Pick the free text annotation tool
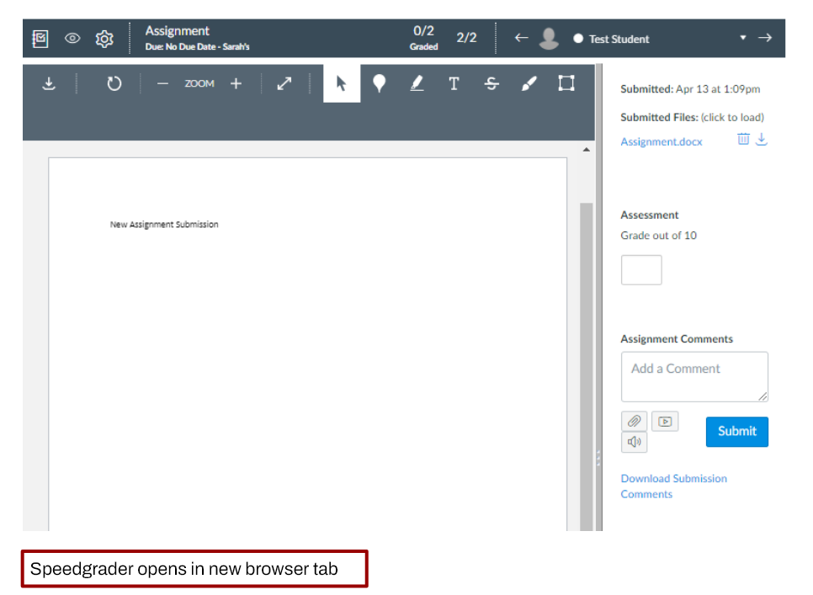Viewport: 813px width, 595px height. 454,83
